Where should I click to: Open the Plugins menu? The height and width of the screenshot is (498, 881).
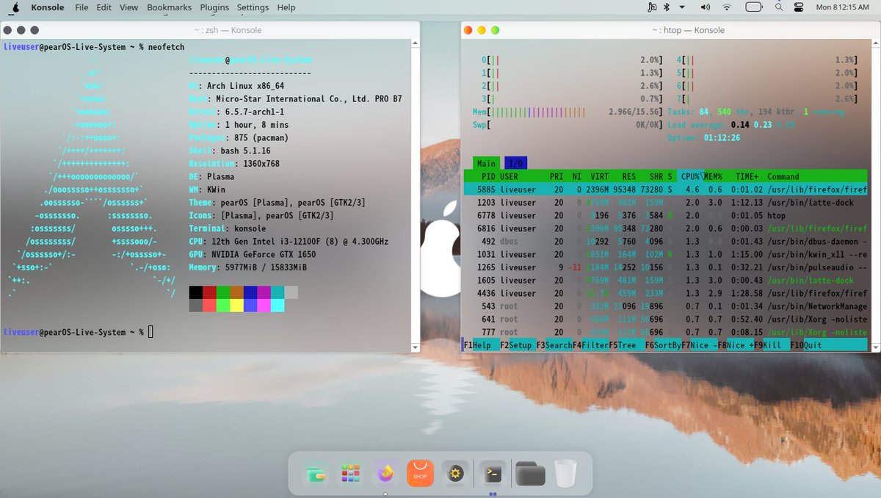point(214,7)
